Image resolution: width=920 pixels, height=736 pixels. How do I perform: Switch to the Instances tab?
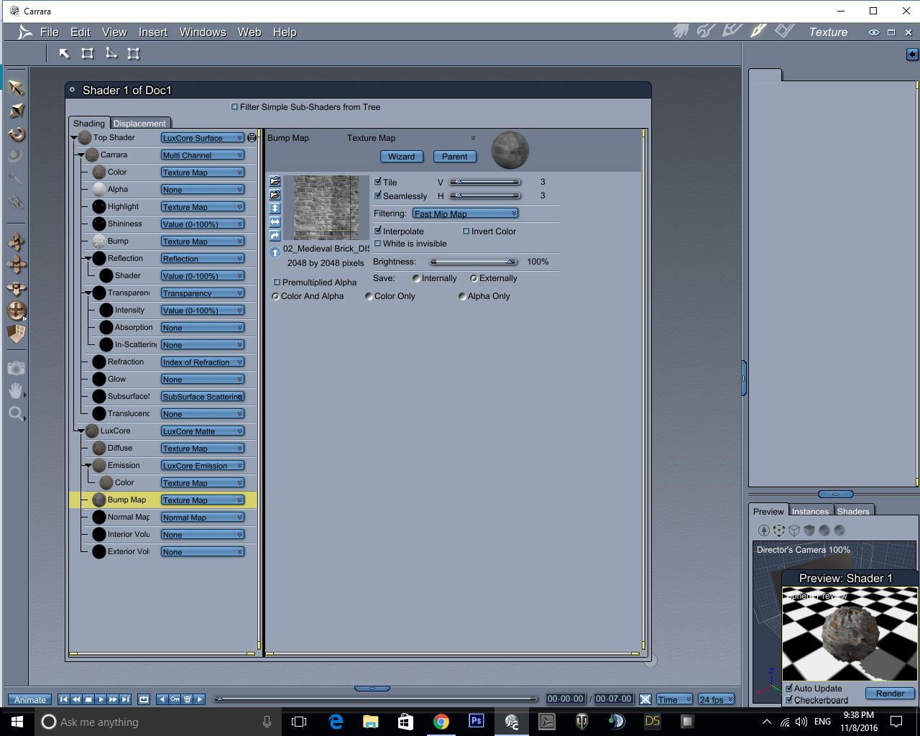tap(810, 511)
